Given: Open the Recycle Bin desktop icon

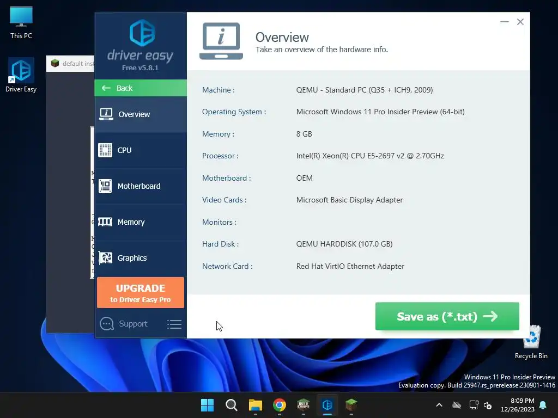Looking at the screenshot, I should point(531,342).
